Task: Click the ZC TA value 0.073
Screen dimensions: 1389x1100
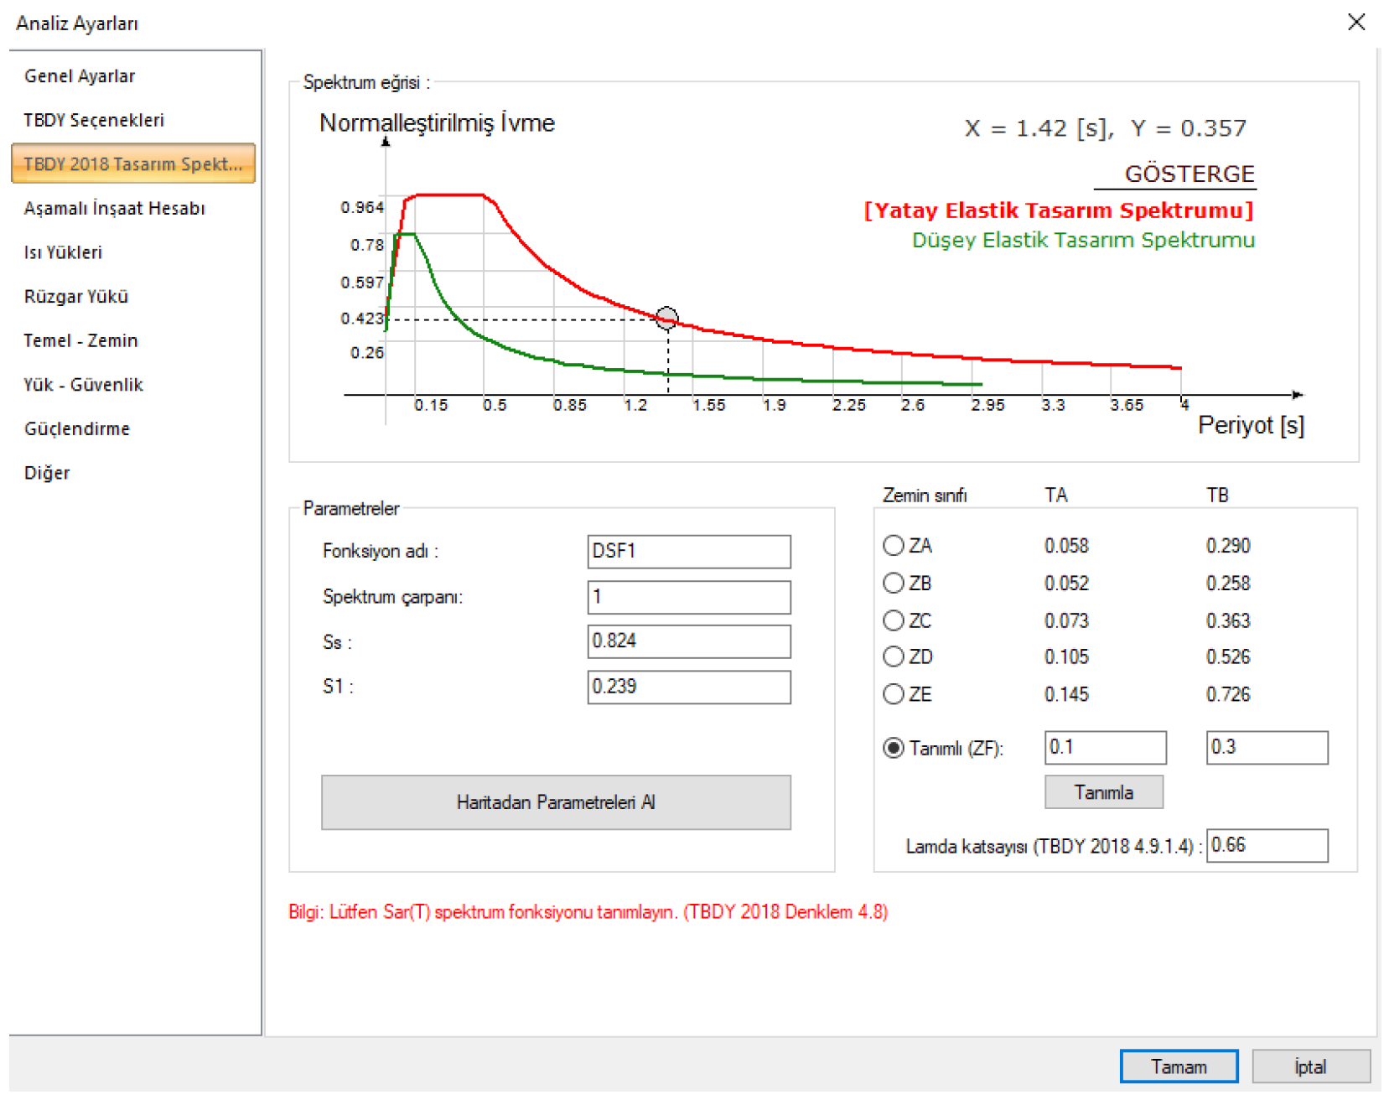Action: click(x=1066, y=620)
